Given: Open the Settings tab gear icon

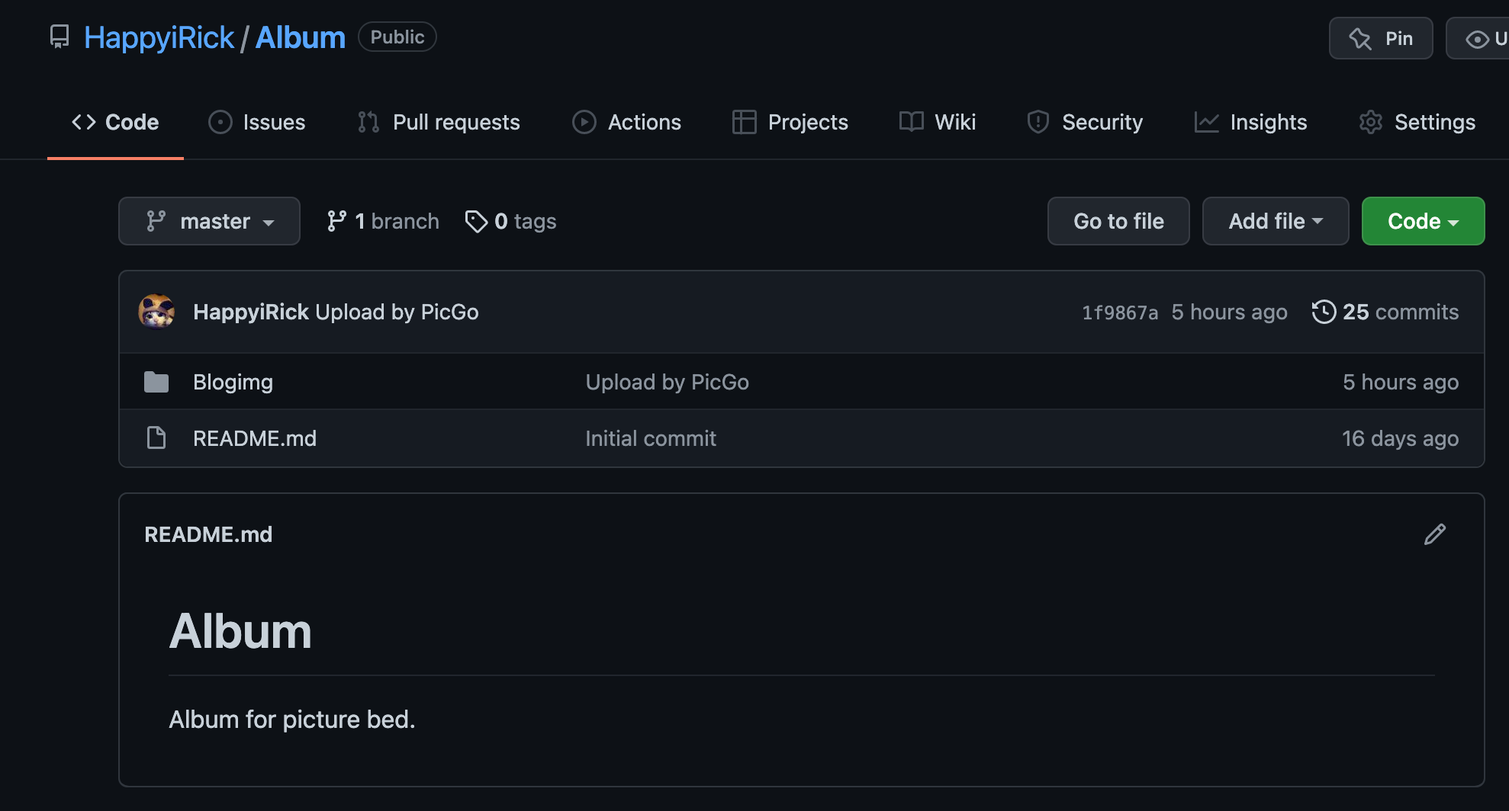Looking at the screenshot, I should point(1371,122).
